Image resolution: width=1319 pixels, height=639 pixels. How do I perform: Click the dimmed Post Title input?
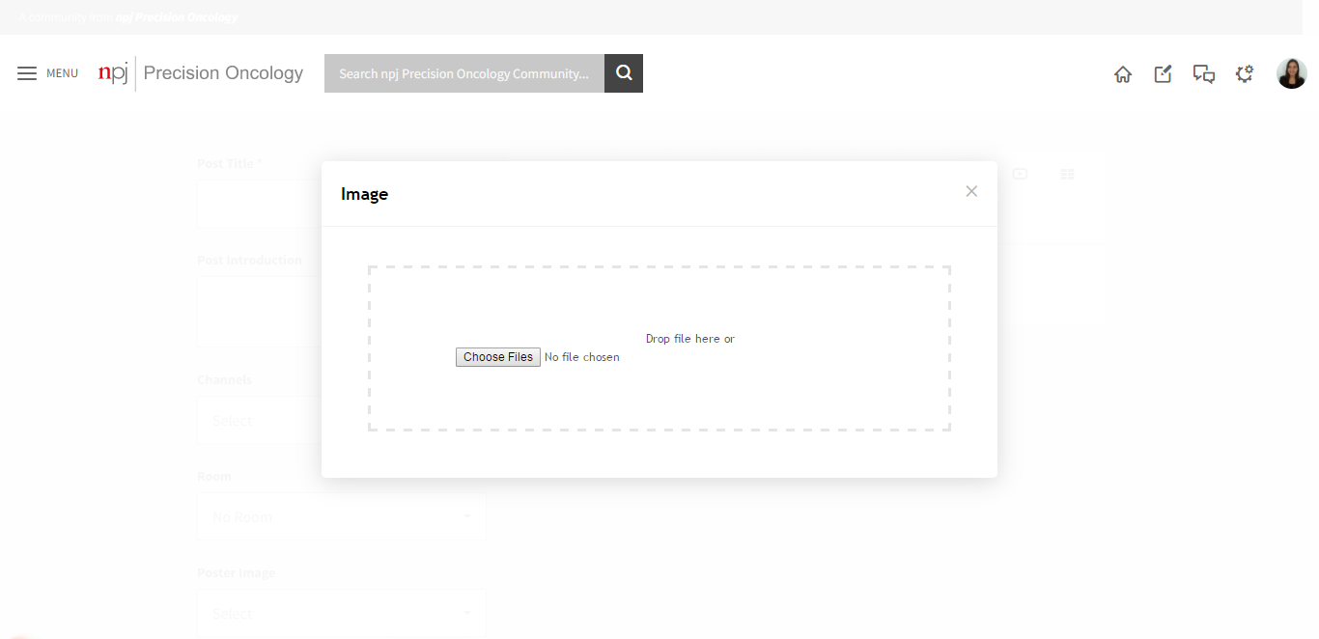pyautogui.click(x=259, y=204)
